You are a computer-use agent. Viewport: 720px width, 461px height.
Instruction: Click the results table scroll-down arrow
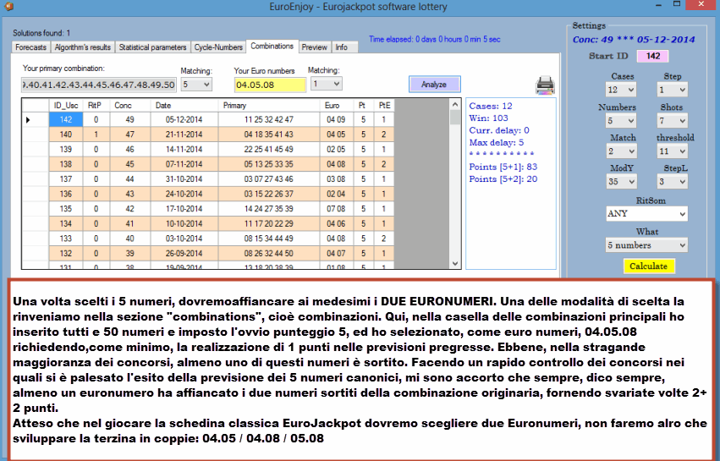point(455,264)
